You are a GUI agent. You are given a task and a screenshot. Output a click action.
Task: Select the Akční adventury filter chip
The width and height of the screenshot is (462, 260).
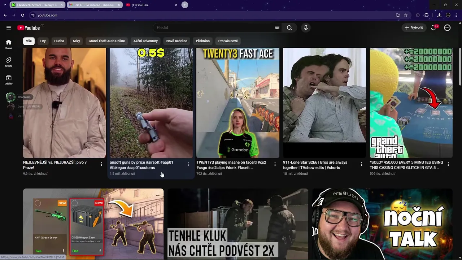click(x=145, y=41)
